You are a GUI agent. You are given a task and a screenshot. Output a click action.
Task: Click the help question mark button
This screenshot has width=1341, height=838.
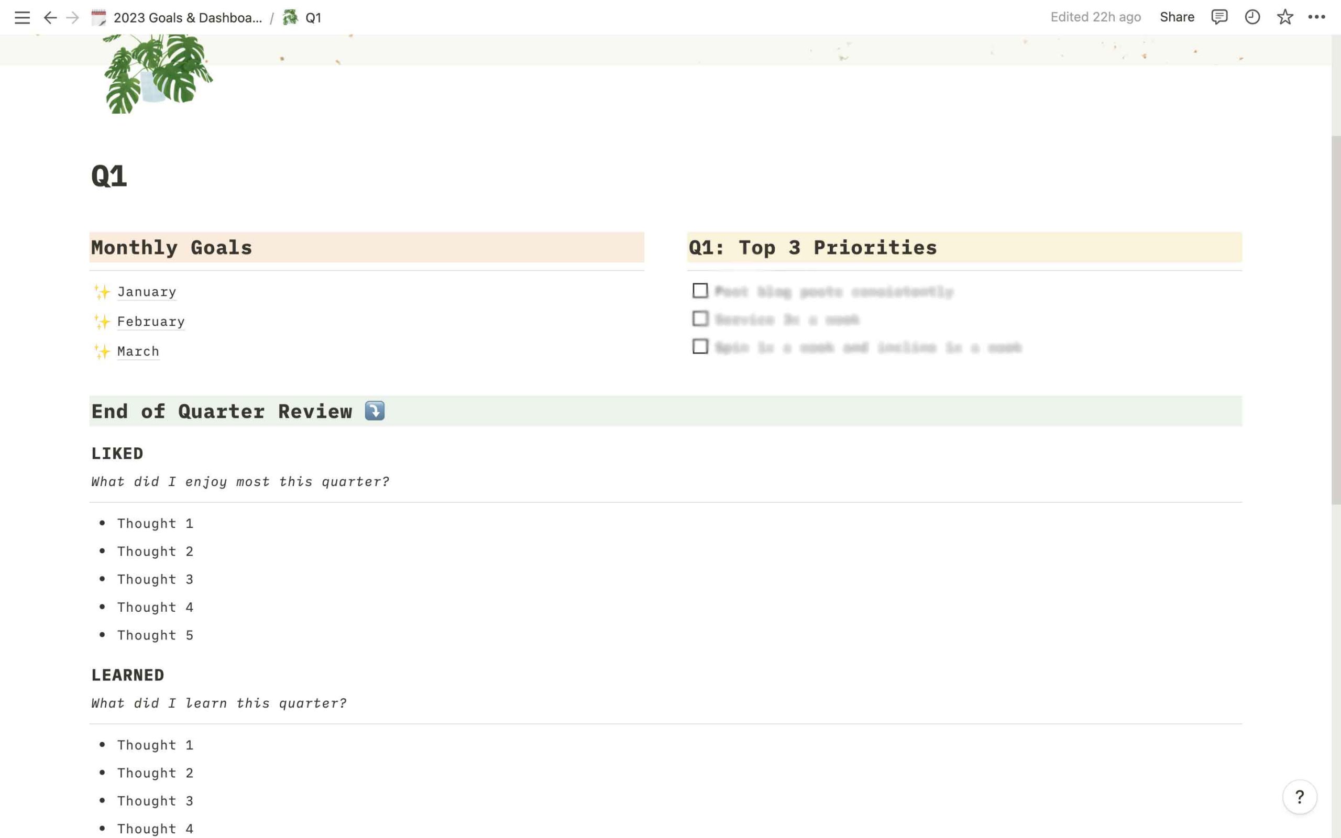pyautogui.click(x=1301, y=797)
